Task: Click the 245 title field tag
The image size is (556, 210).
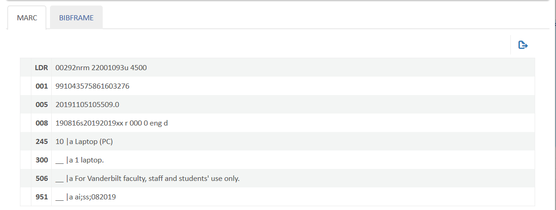Action: point(42,141)
